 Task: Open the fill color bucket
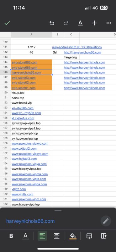click(73, 236)
